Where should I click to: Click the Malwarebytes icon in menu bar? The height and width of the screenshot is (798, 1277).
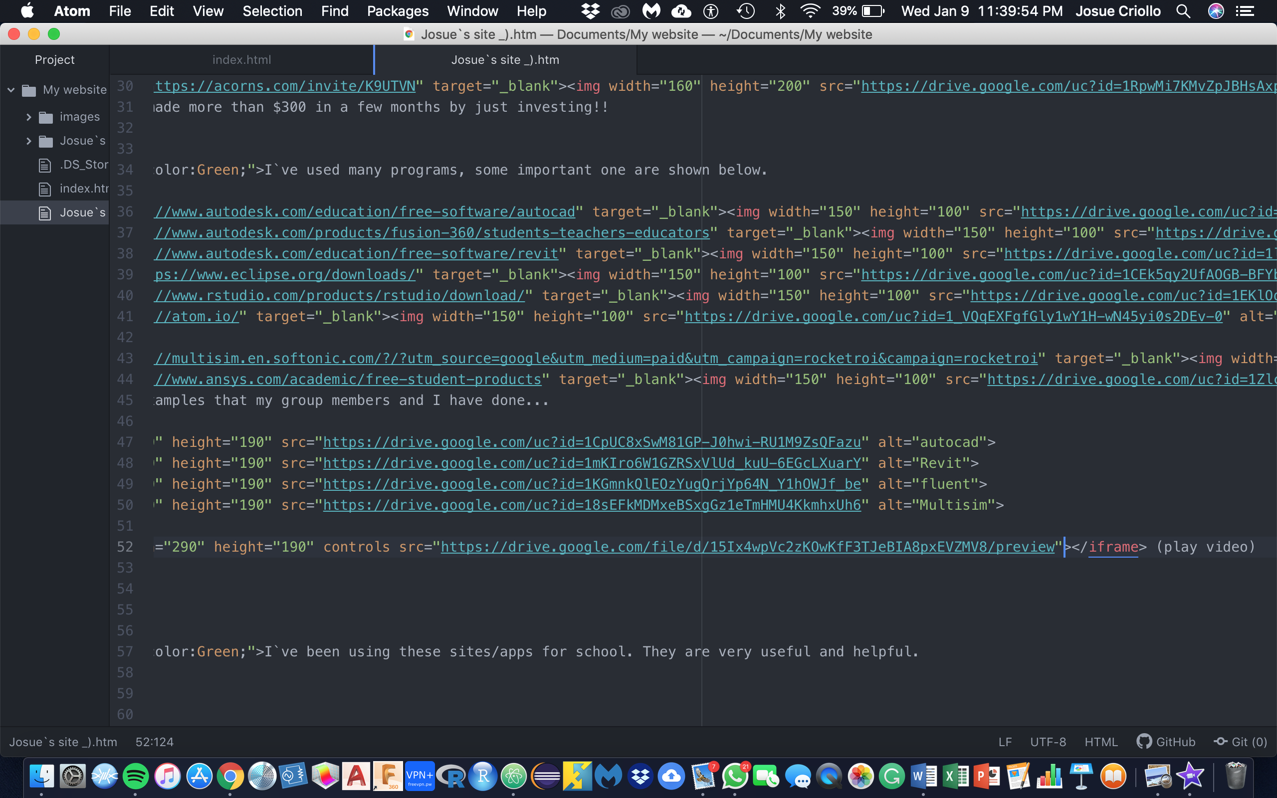(651, 11)
